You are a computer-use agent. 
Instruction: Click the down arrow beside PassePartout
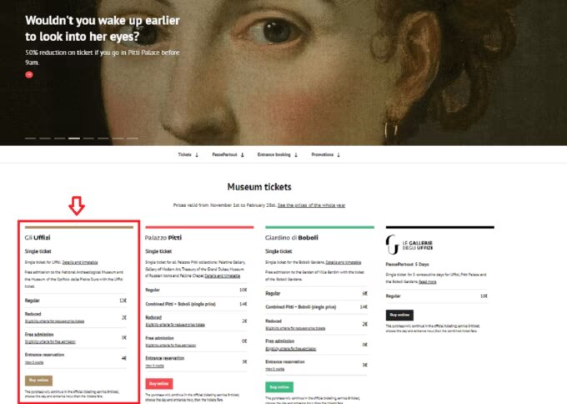tap(243, 155)
